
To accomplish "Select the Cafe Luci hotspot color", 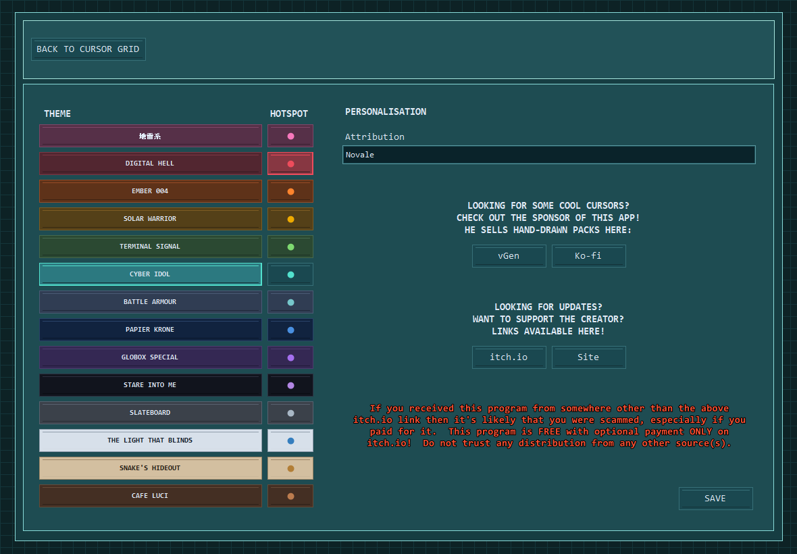I will click(x=290, y=496).
